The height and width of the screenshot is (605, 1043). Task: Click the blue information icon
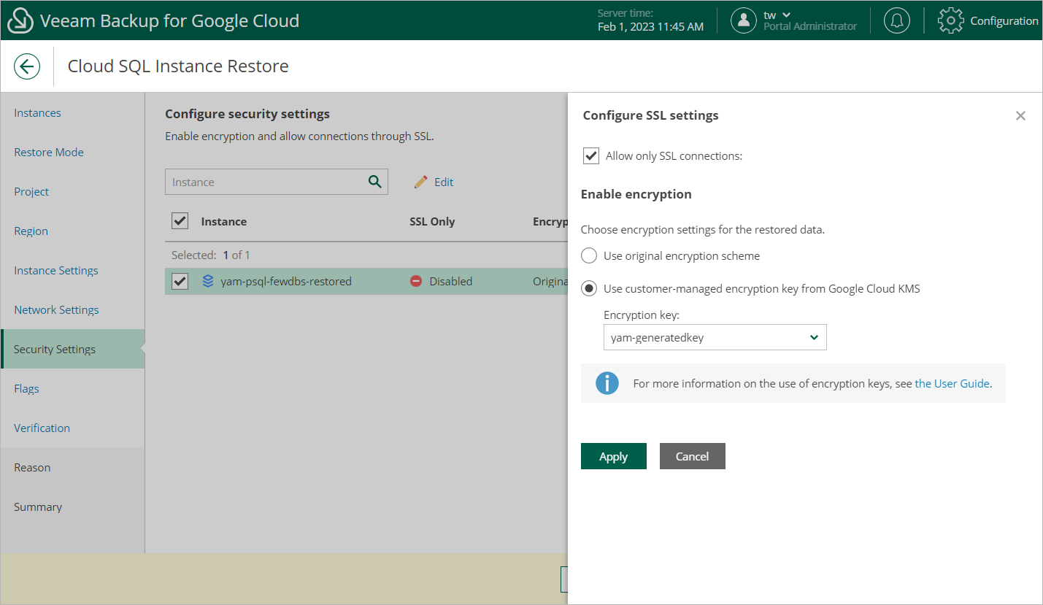click(x=607, y=383)
